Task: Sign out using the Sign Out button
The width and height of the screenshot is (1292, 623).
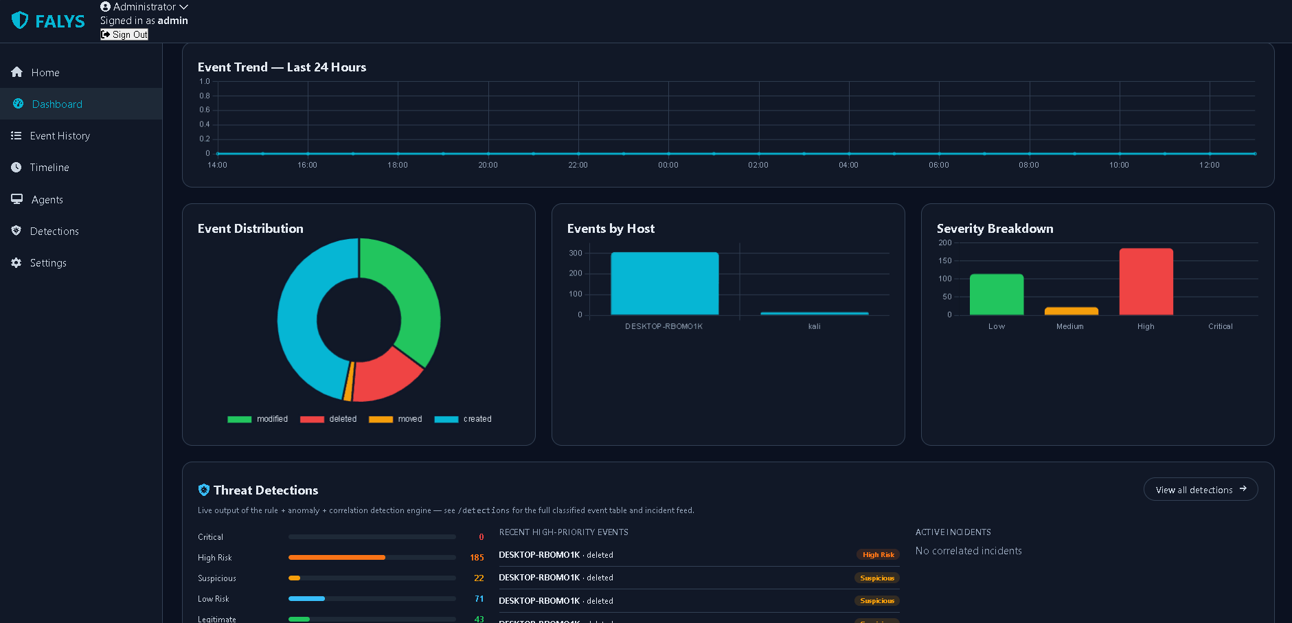Action: coord(124,34)
